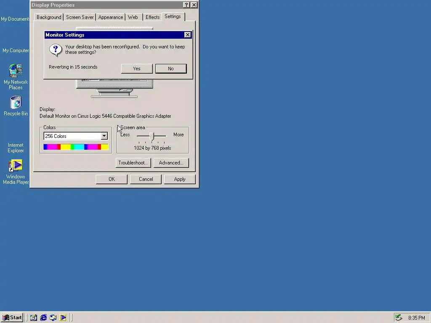This screenshot has height=323, width=431.
Task: Click the color spectrum bar under Colors
Action: (76, 147)
